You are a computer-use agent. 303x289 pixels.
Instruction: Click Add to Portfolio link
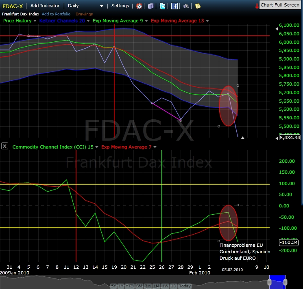(x=56, y=14)
